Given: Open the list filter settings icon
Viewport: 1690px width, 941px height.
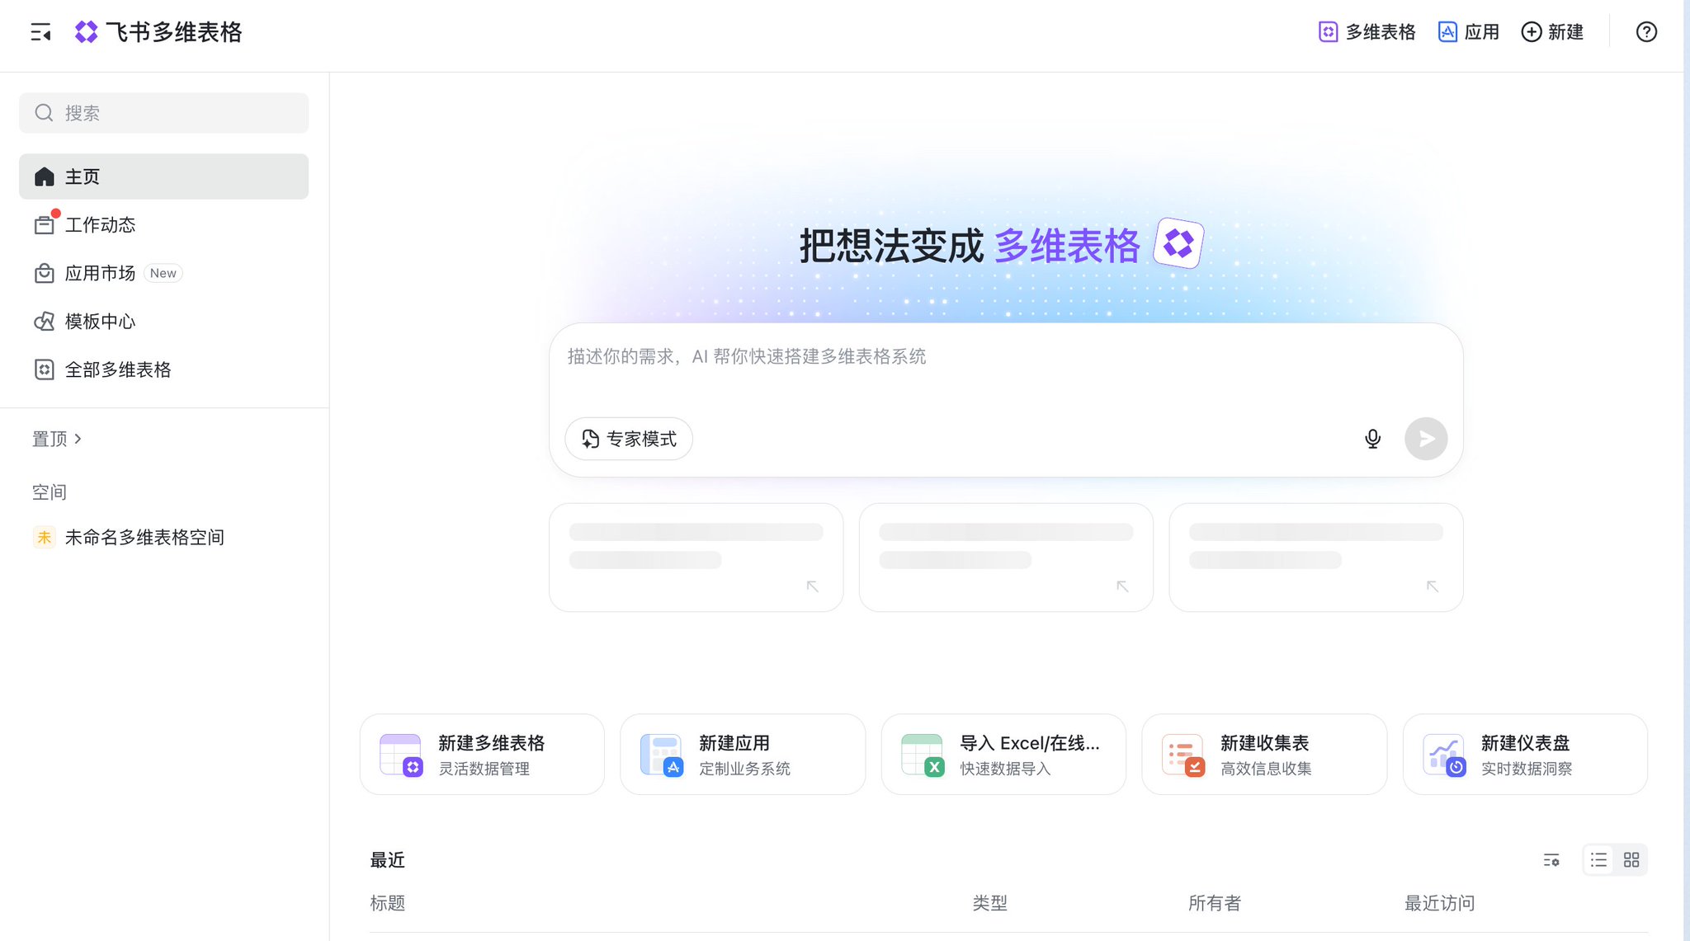Looking at the screenshot, I should tap(1551, 860).
